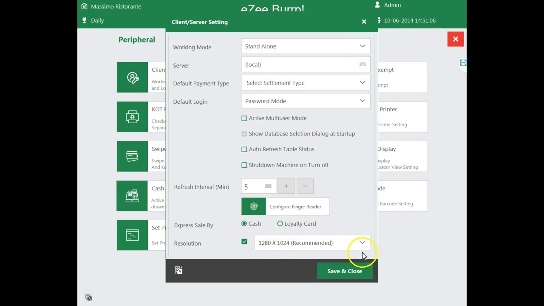Click the Configure Finger Reader button
The image size is (544, 306).
(285, 207)
